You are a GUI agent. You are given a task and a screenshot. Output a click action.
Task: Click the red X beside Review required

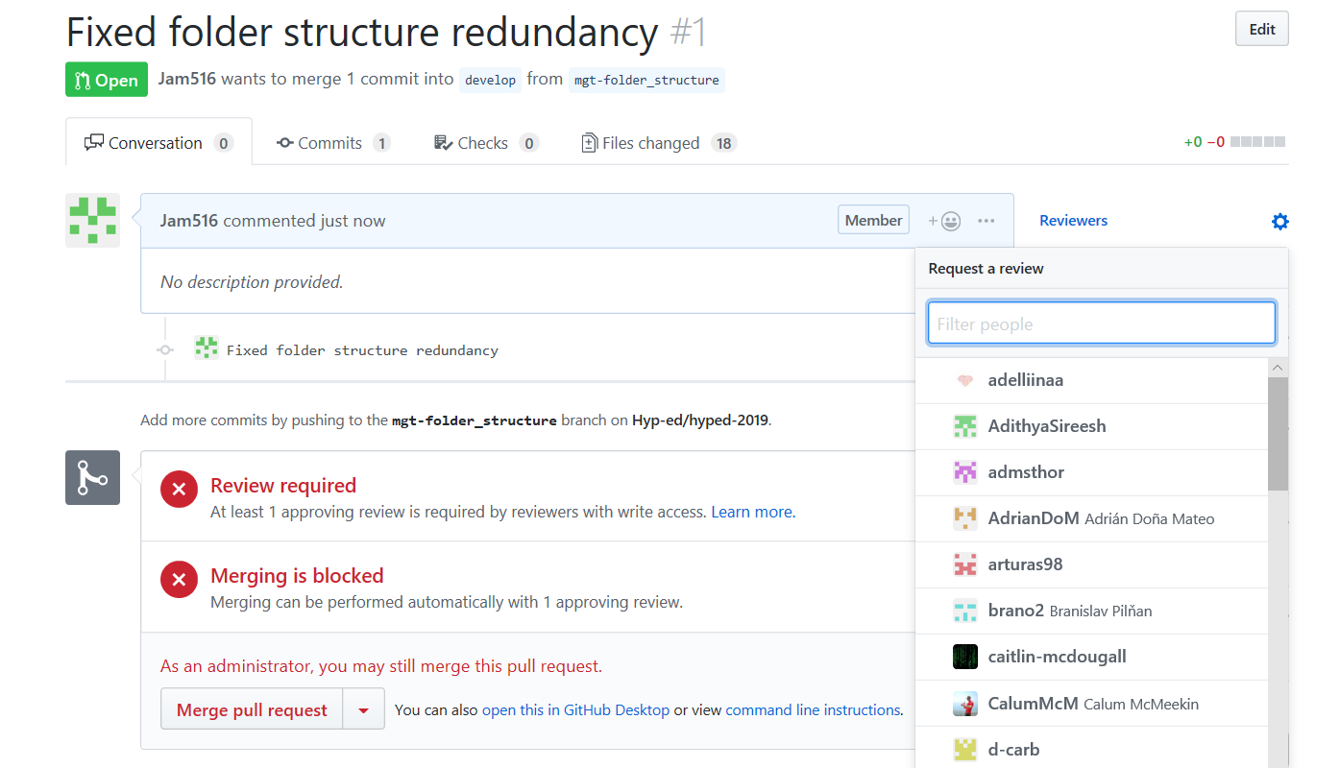(179, 489)
